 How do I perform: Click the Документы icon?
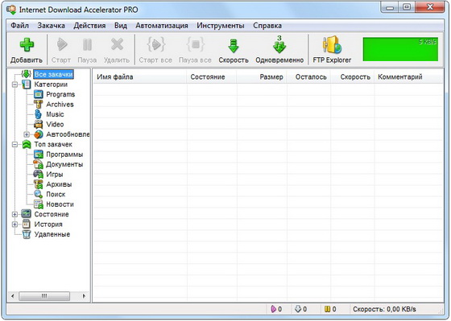39,164
